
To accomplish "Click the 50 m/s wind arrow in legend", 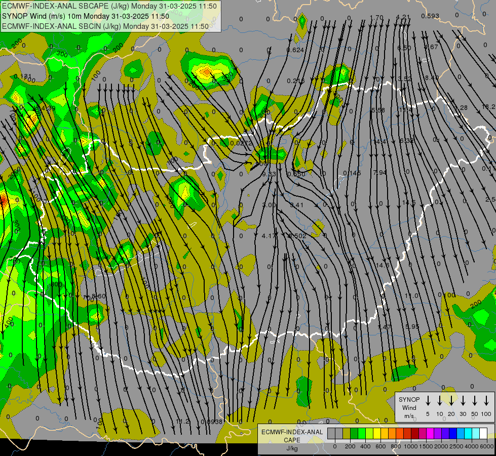I will (x=475, y=401).
